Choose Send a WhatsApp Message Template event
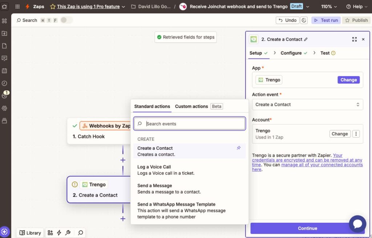Image resolution: width=372 pixels, height=238 pixels. click(189, 210)
